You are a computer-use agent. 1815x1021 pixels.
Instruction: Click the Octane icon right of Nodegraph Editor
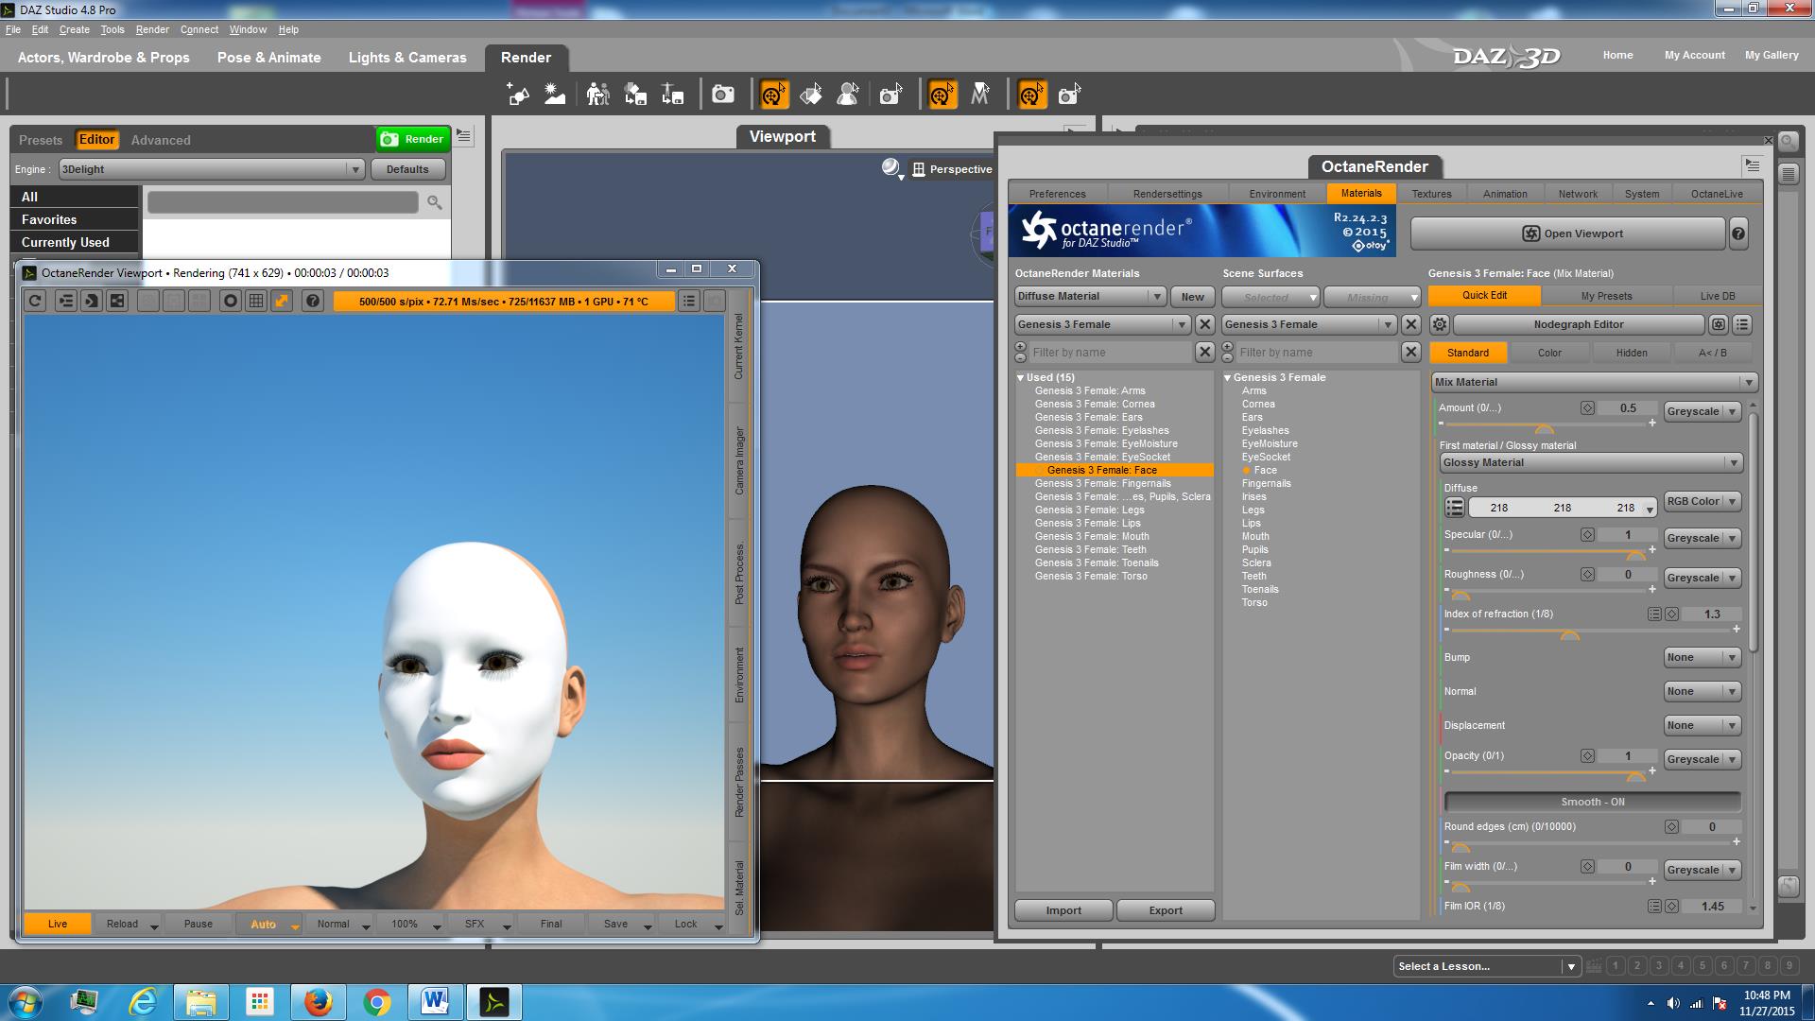pos(1718,324)
